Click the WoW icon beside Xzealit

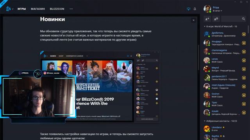point(244,113)
